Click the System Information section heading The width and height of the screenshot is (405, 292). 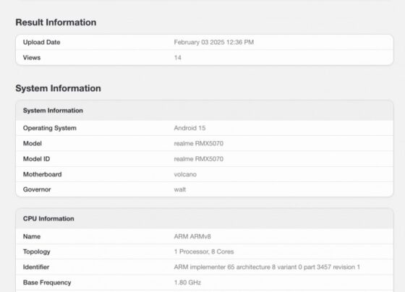[58, 88]
